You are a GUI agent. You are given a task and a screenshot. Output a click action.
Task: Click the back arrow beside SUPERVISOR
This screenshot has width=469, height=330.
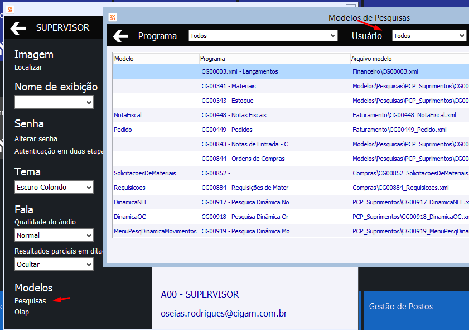[18, 28]
